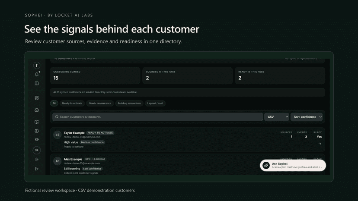Screen dimensions: 358x201
Task: Open notifications bell with badge
Action: click(x=37, y=74)
